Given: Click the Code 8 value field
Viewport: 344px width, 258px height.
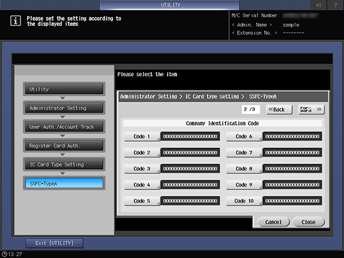Looking at the screenshot, I should pyautogui.click(x=292, y=169).
